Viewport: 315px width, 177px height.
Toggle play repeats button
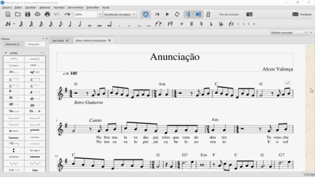pos(188,14)
